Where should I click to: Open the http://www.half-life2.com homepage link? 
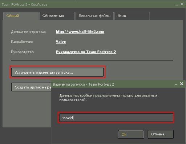[x=80, y=32]
